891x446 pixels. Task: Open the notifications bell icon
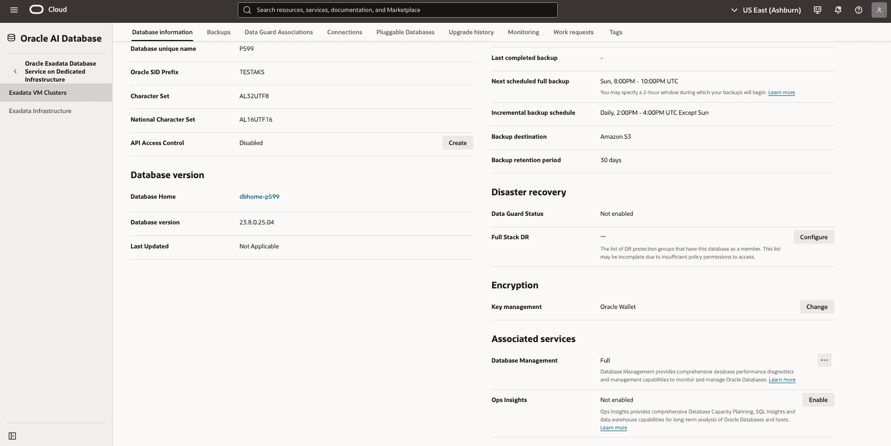pos(838,10)
